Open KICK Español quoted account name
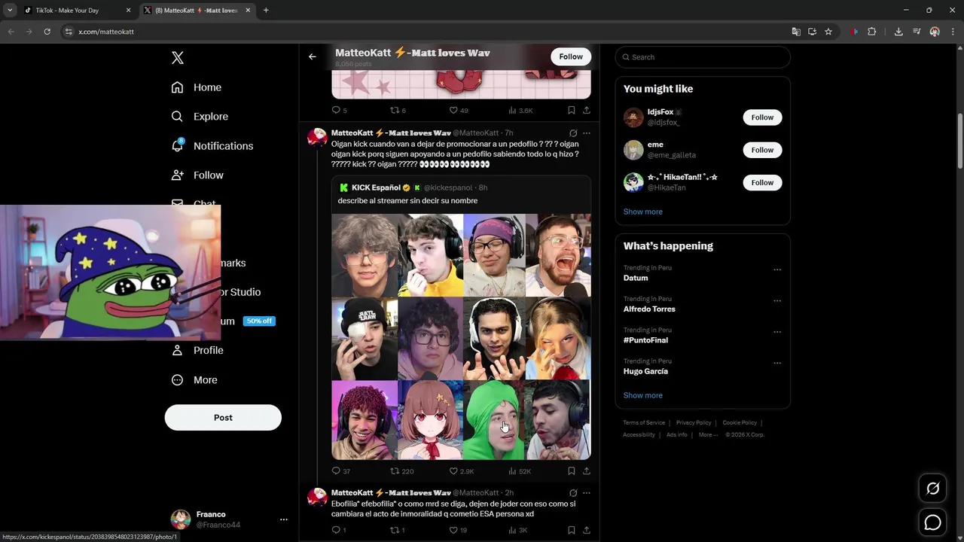 tap(376, 187)
